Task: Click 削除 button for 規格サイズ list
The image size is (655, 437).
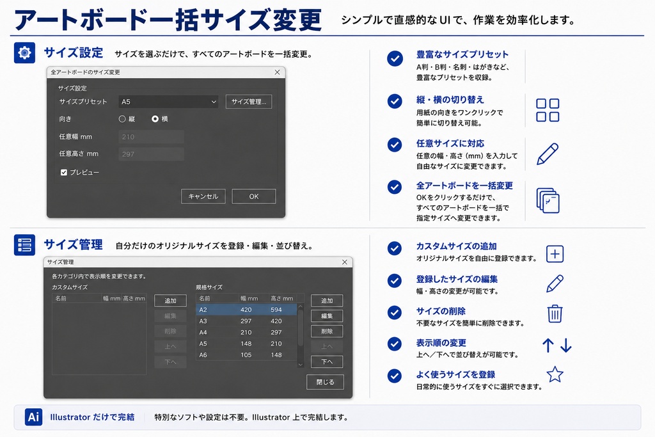Action: coord(327,331)
